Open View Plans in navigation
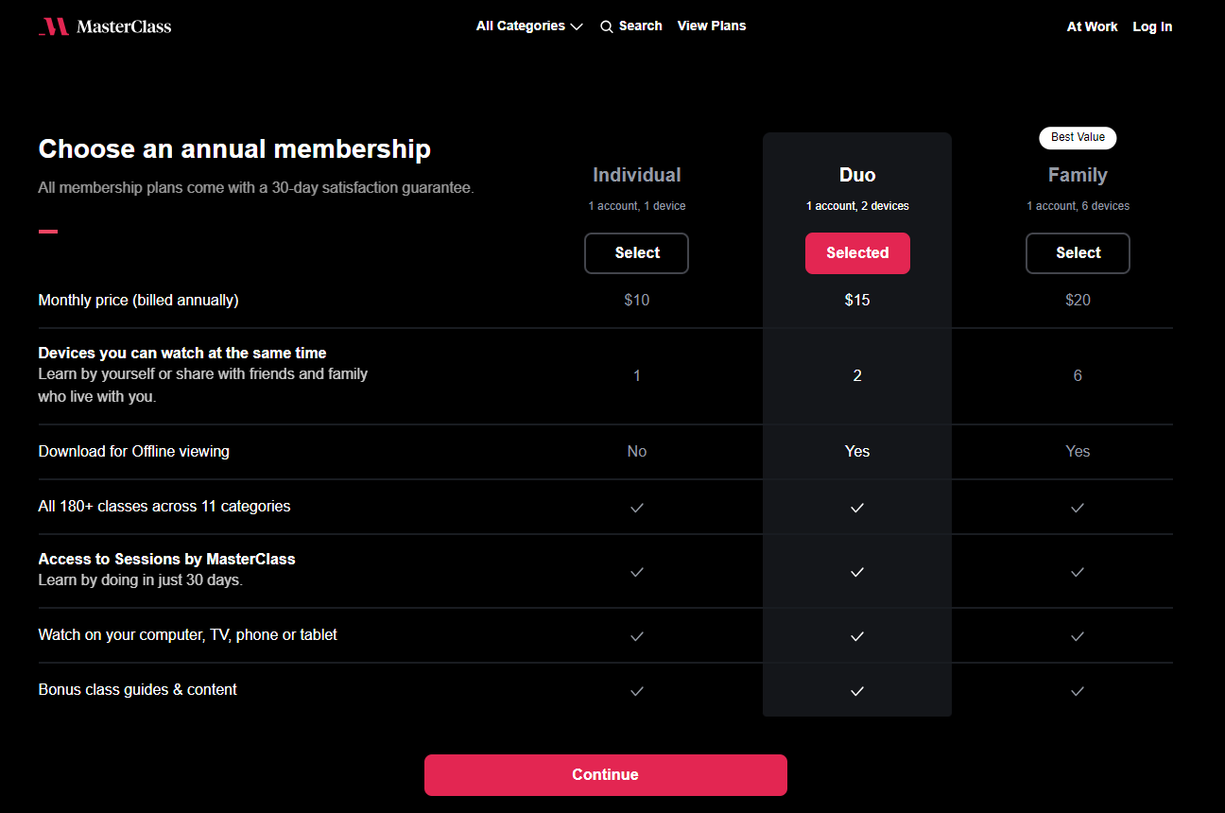This screenshot has height=813, width=1225. (x=712, y=26)
